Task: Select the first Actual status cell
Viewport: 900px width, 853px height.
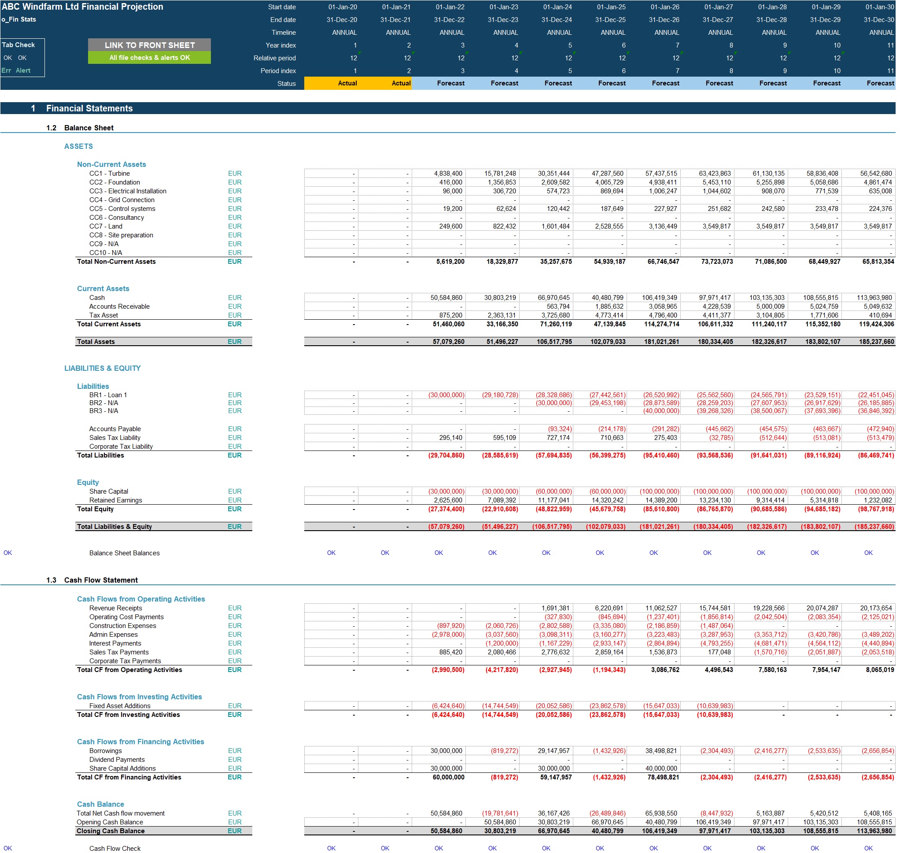Action: click(332, 83)
